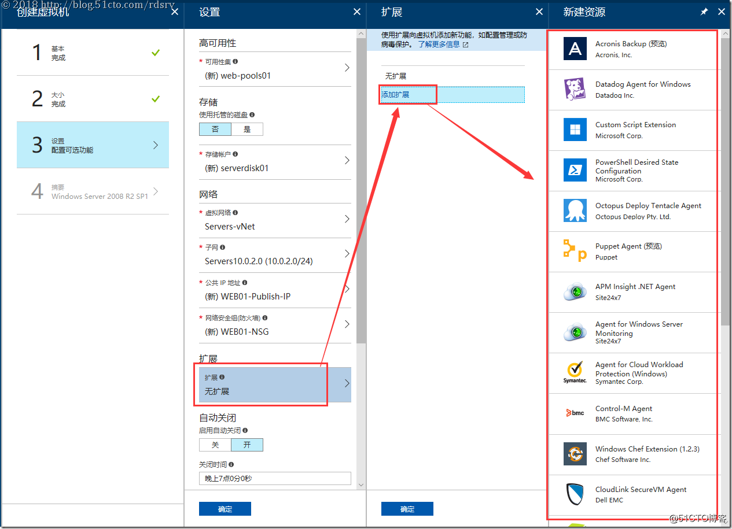The width and height of the screenshot is (732, 529).
Task: Select Octopus Deploy Tentacle Agent text
Action: (x=648, y=206)
